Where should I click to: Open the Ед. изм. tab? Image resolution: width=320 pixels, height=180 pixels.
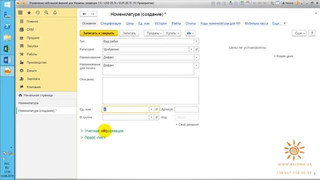coord(144,23)
